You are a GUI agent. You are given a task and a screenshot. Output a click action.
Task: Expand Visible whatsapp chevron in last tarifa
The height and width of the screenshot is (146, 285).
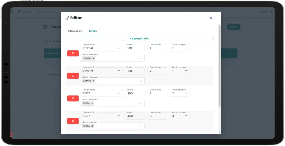tap(141, 126)
